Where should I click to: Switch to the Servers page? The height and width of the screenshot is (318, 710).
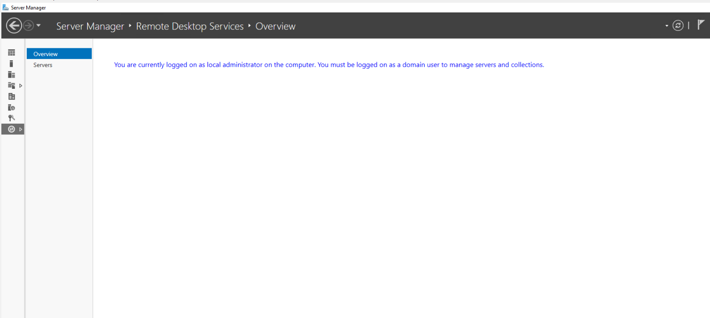coord(42,64)
